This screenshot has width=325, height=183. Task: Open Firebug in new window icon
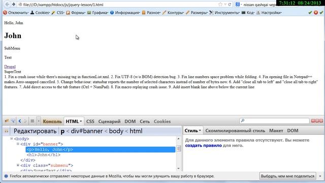click(x=317, y=121)
